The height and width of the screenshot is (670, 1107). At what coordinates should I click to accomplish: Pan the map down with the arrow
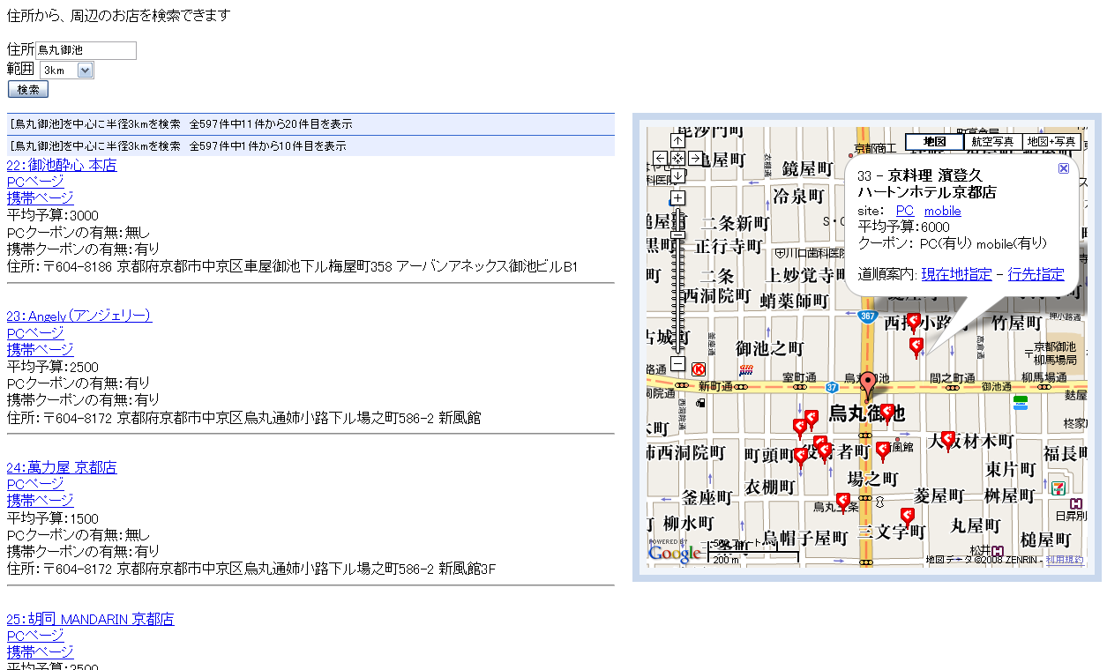(x=677, y=175)
